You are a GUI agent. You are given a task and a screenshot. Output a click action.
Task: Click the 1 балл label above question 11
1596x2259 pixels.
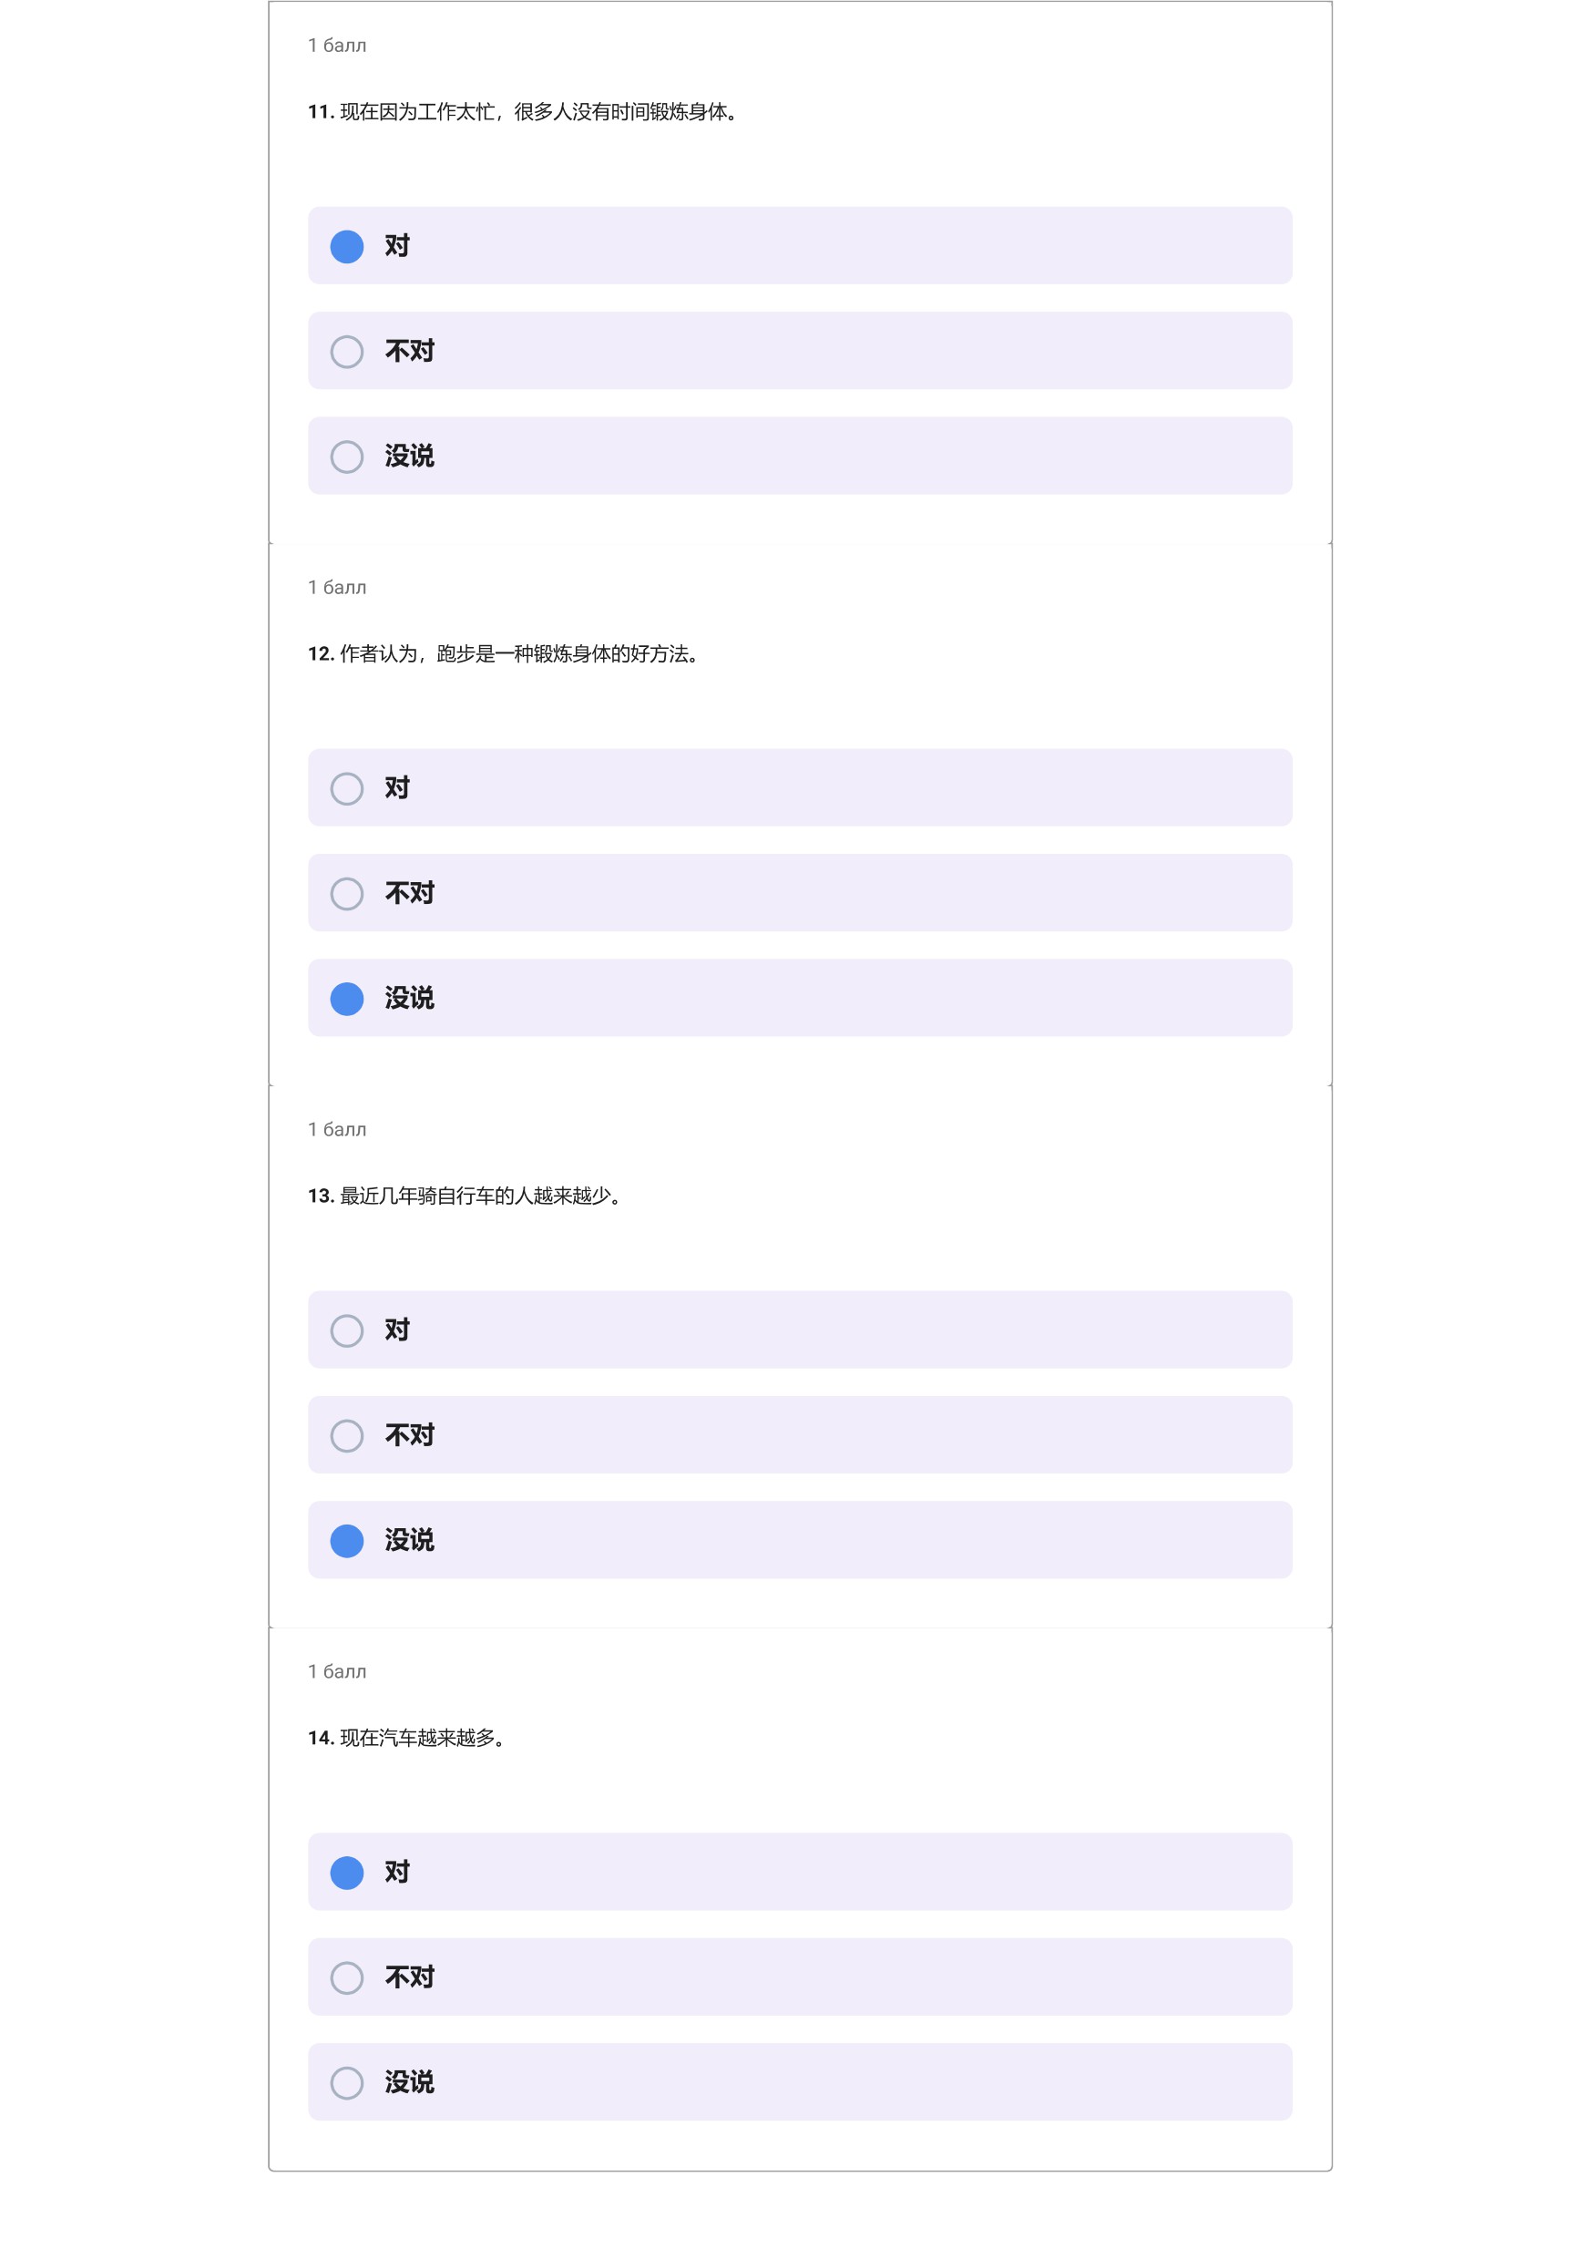pos(337,46)
